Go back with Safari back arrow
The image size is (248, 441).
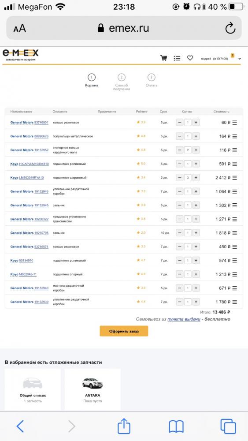click(20, 426)
